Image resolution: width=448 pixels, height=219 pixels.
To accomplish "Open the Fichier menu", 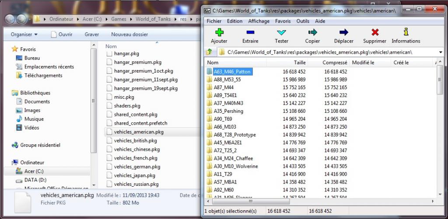I will (x=214, y=21).
